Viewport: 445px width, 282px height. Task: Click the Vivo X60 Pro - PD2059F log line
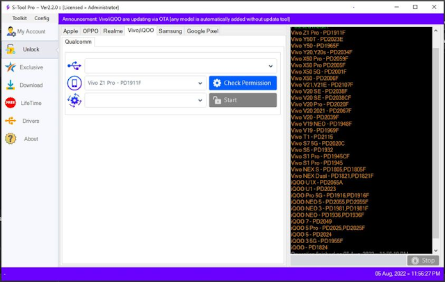pyautogui.click(x=320, y=58)
